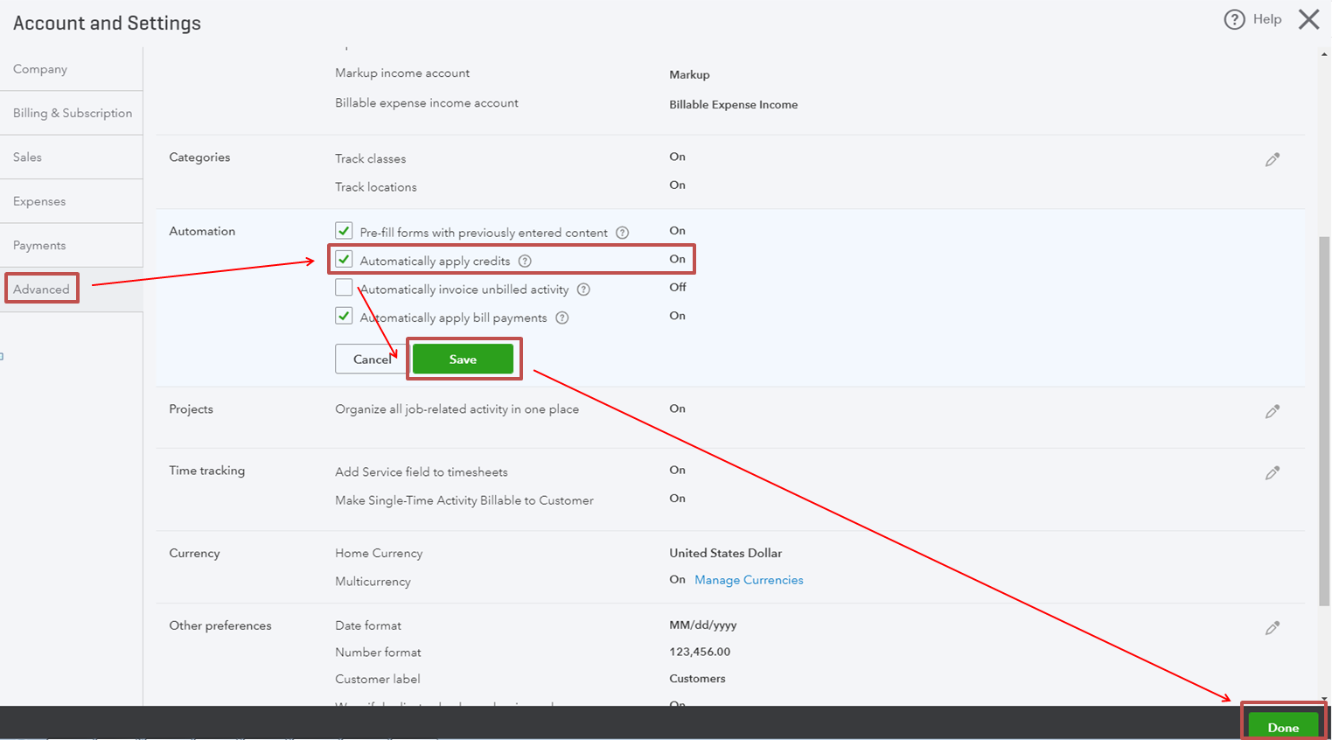This screenshot has height=740, width=1332.
Task: Open Billing & Subscription tab
Action: point(71,113)
